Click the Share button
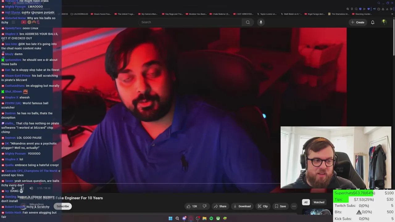This screenshot has height=222, width=395. point(220,206)
